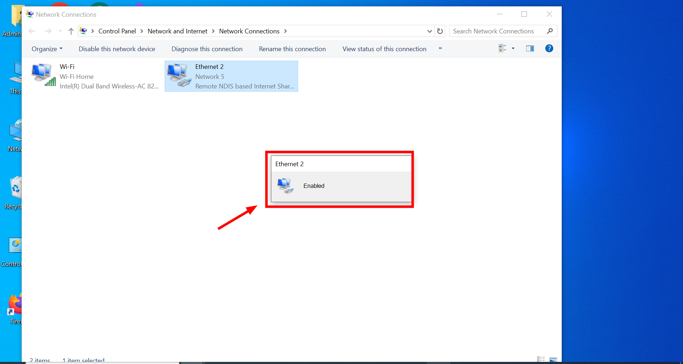Click the search magnifier icon
The width and height of the screenshot is (683, 364).
(550, 31)
